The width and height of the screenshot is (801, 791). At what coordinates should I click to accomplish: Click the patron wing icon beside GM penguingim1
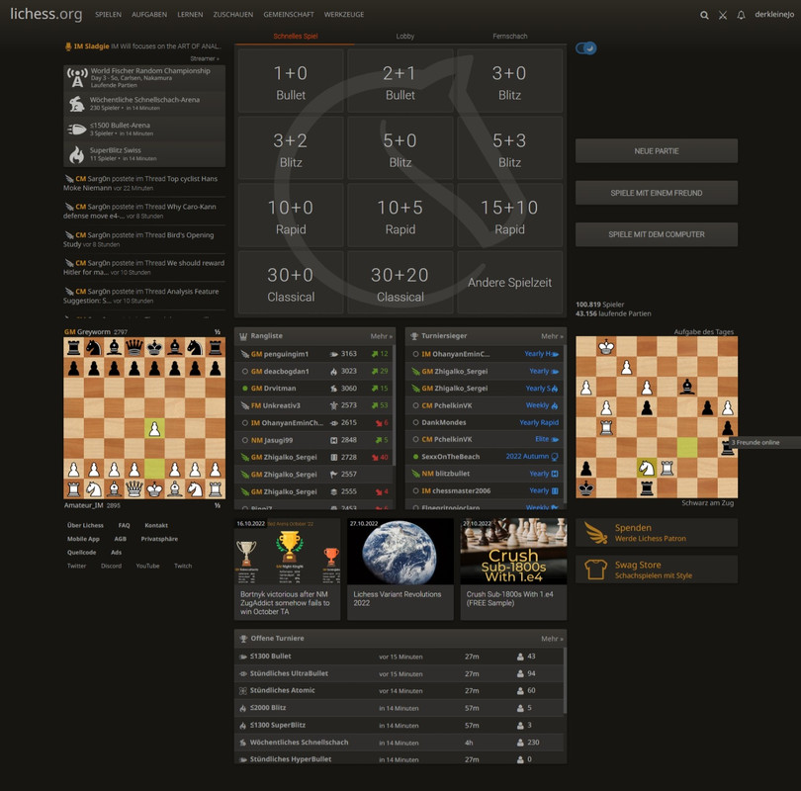(x=244, y=354)
